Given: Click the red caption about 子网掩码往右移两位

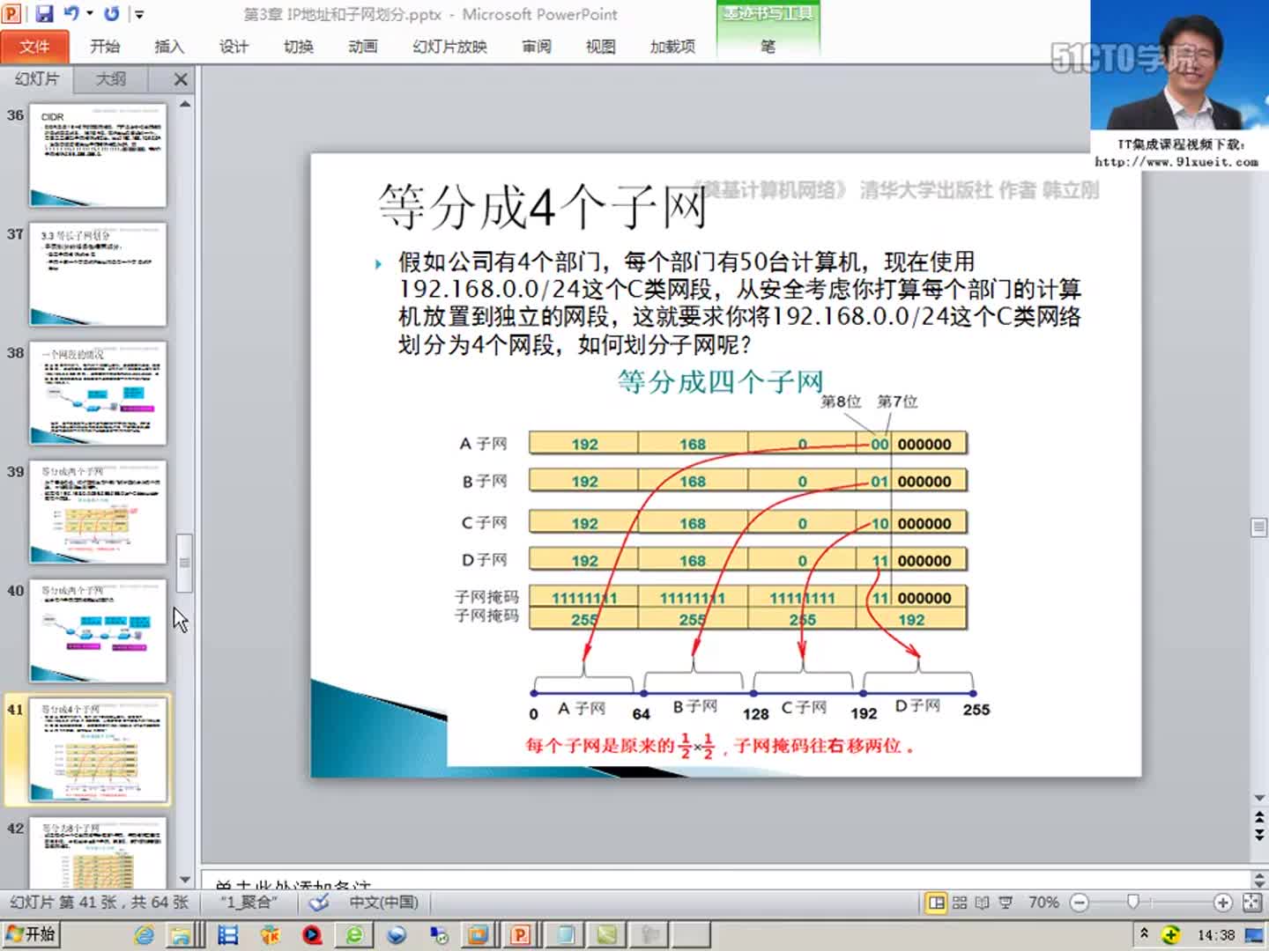Looking at the screenshot, I should tap(720, 746).
